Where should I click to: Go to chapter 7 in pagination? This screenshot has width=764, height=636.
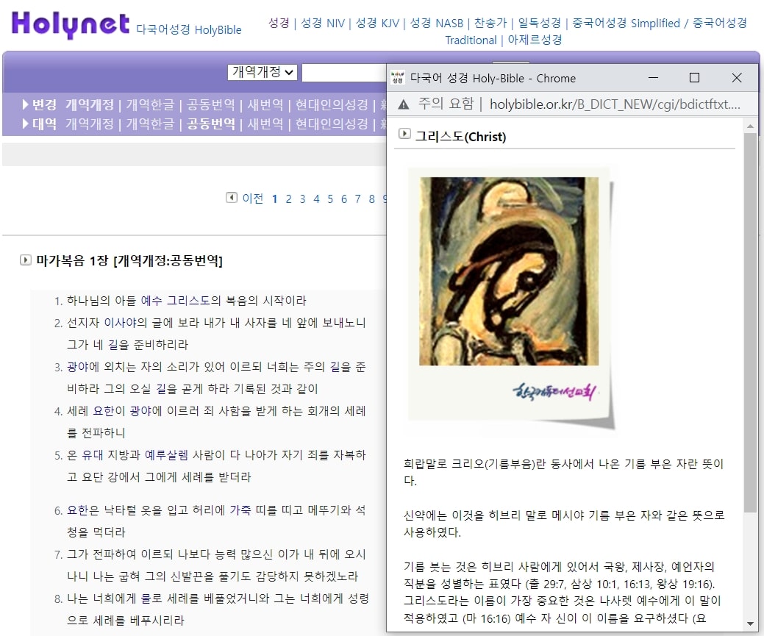pos(357,199)
